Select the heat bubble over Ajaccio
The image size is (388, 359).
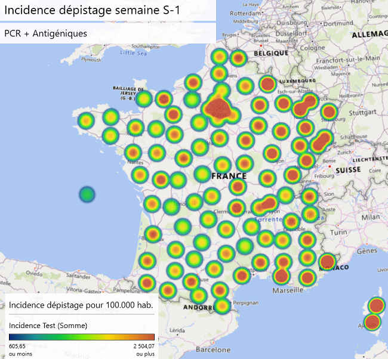pos(372,323)
